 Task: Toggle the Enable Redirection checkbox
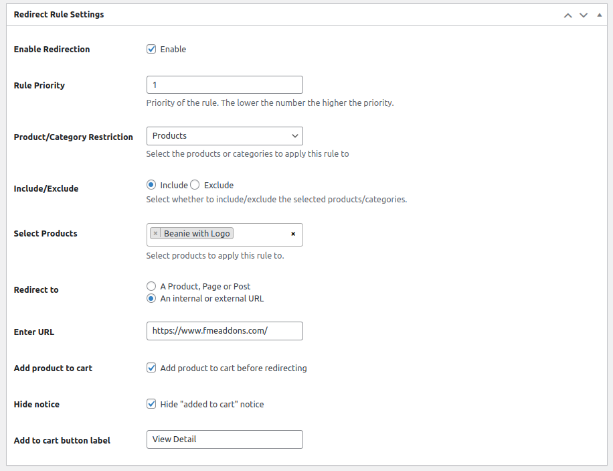[151, 49]
